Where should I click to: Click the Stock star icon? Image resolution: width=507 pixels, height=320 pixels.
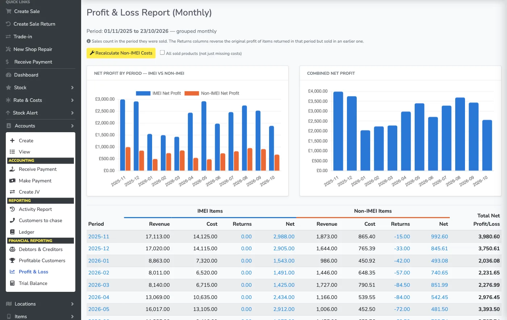9,87
